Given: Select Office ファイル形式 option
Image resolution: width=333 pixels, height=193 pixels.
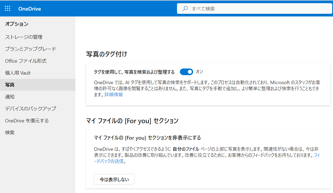Looking at the screenshot, I should tap(26, 61).
